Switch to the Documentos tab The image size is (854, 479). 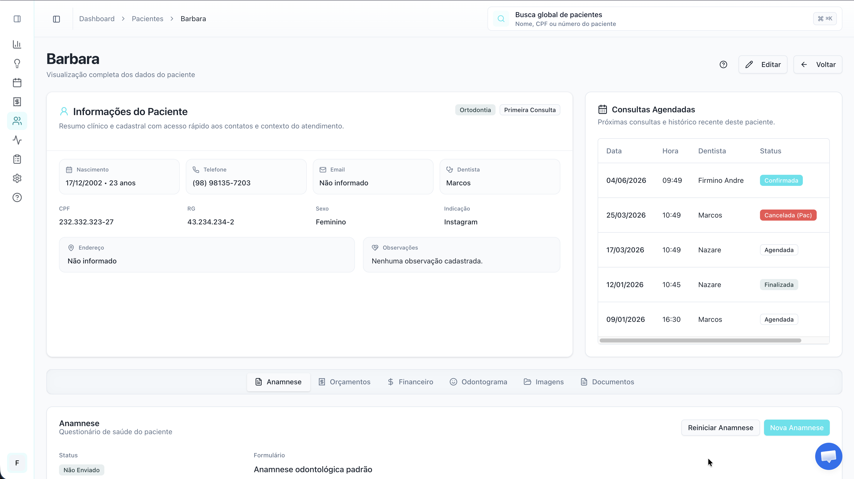tap(607, 382)
